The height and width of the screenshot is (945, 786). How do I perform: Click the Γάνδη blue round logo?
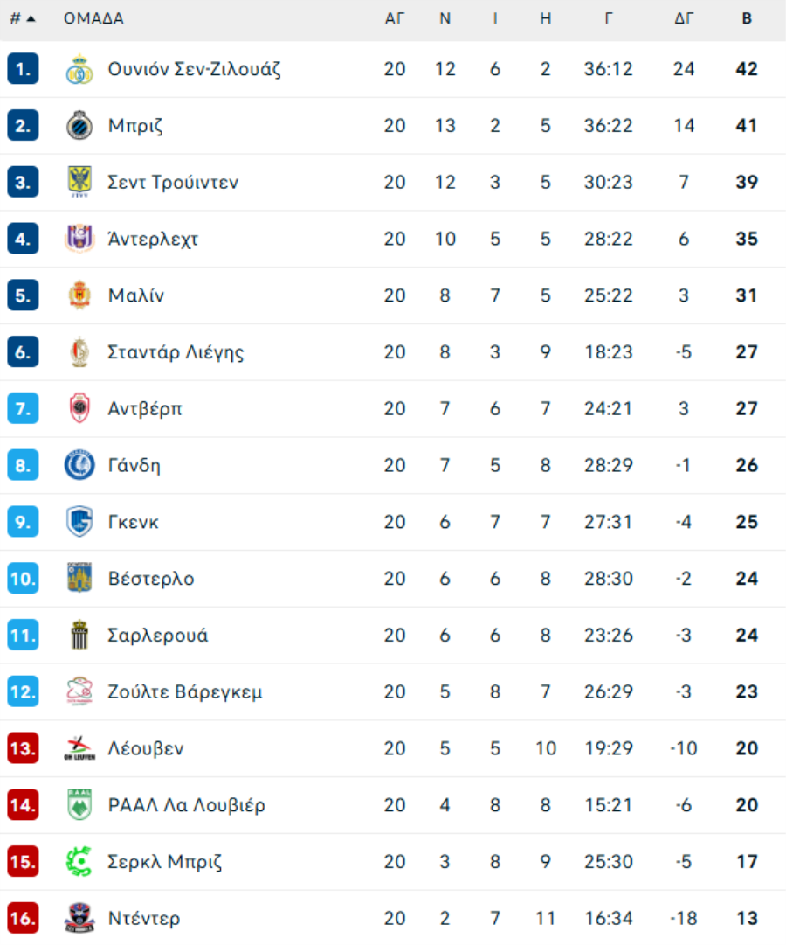click(79, 465)
